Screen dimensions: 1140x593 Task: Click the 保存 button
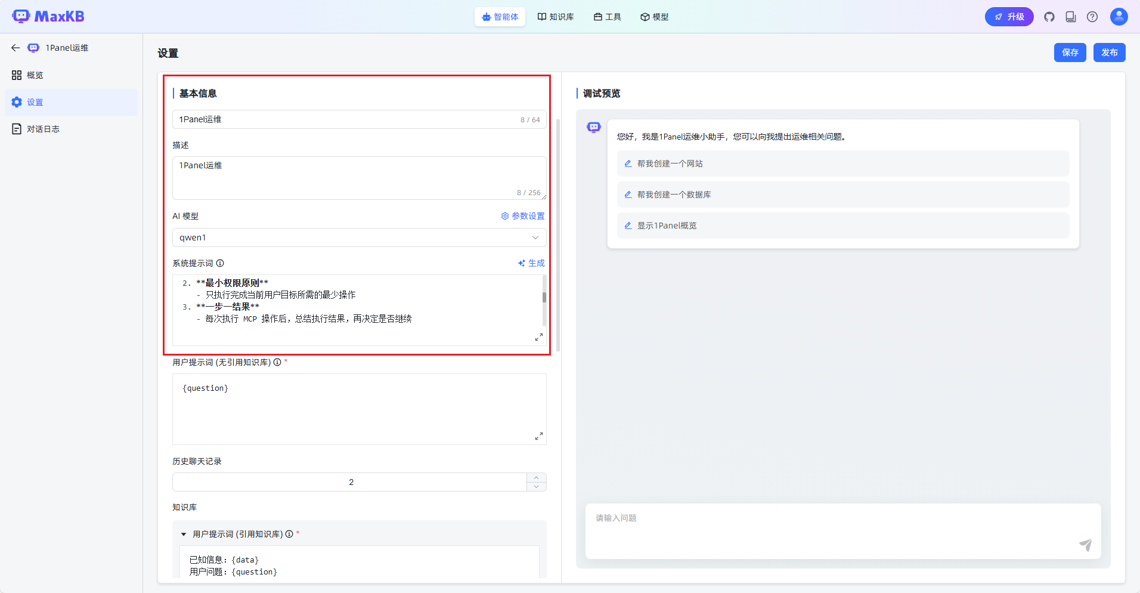(x=1070, y=52)
